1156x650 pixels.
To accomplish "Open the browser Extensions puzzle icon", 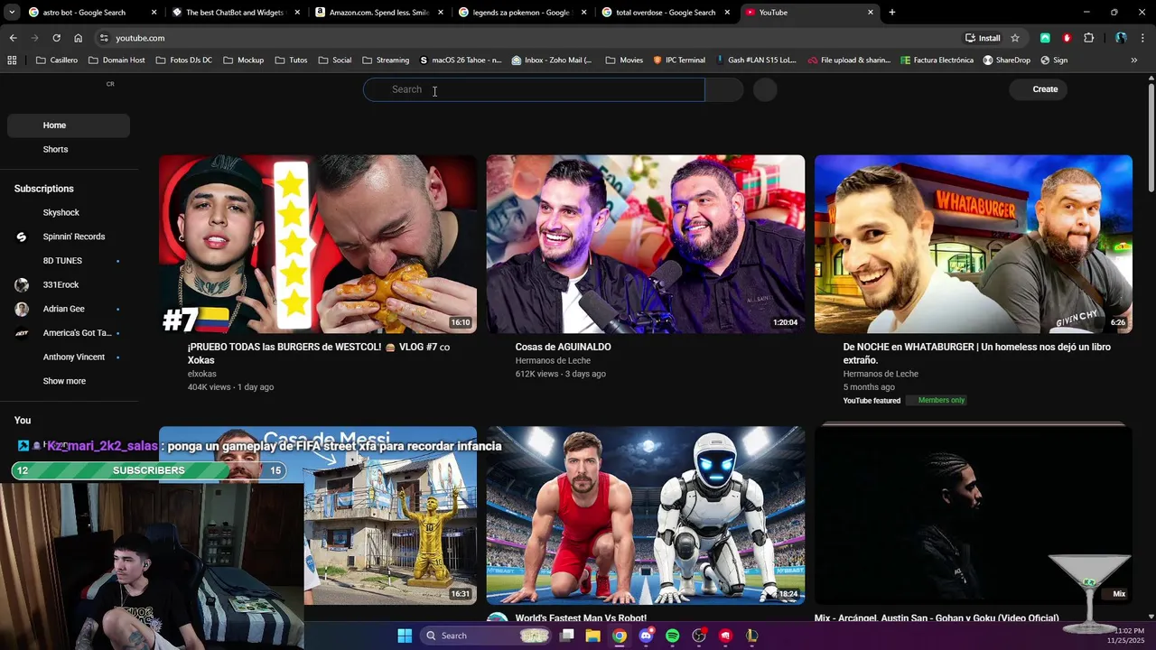I will coord(1088,38).
